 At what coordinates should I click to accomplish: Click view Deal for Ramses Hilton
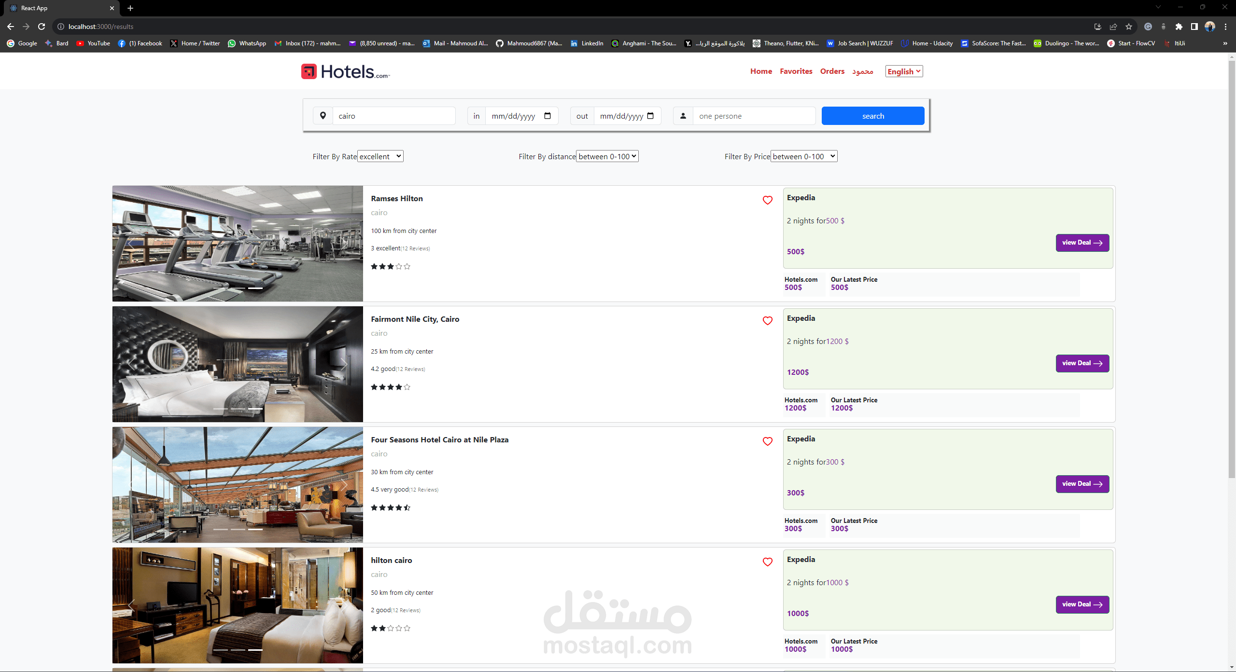(1082, 243)
